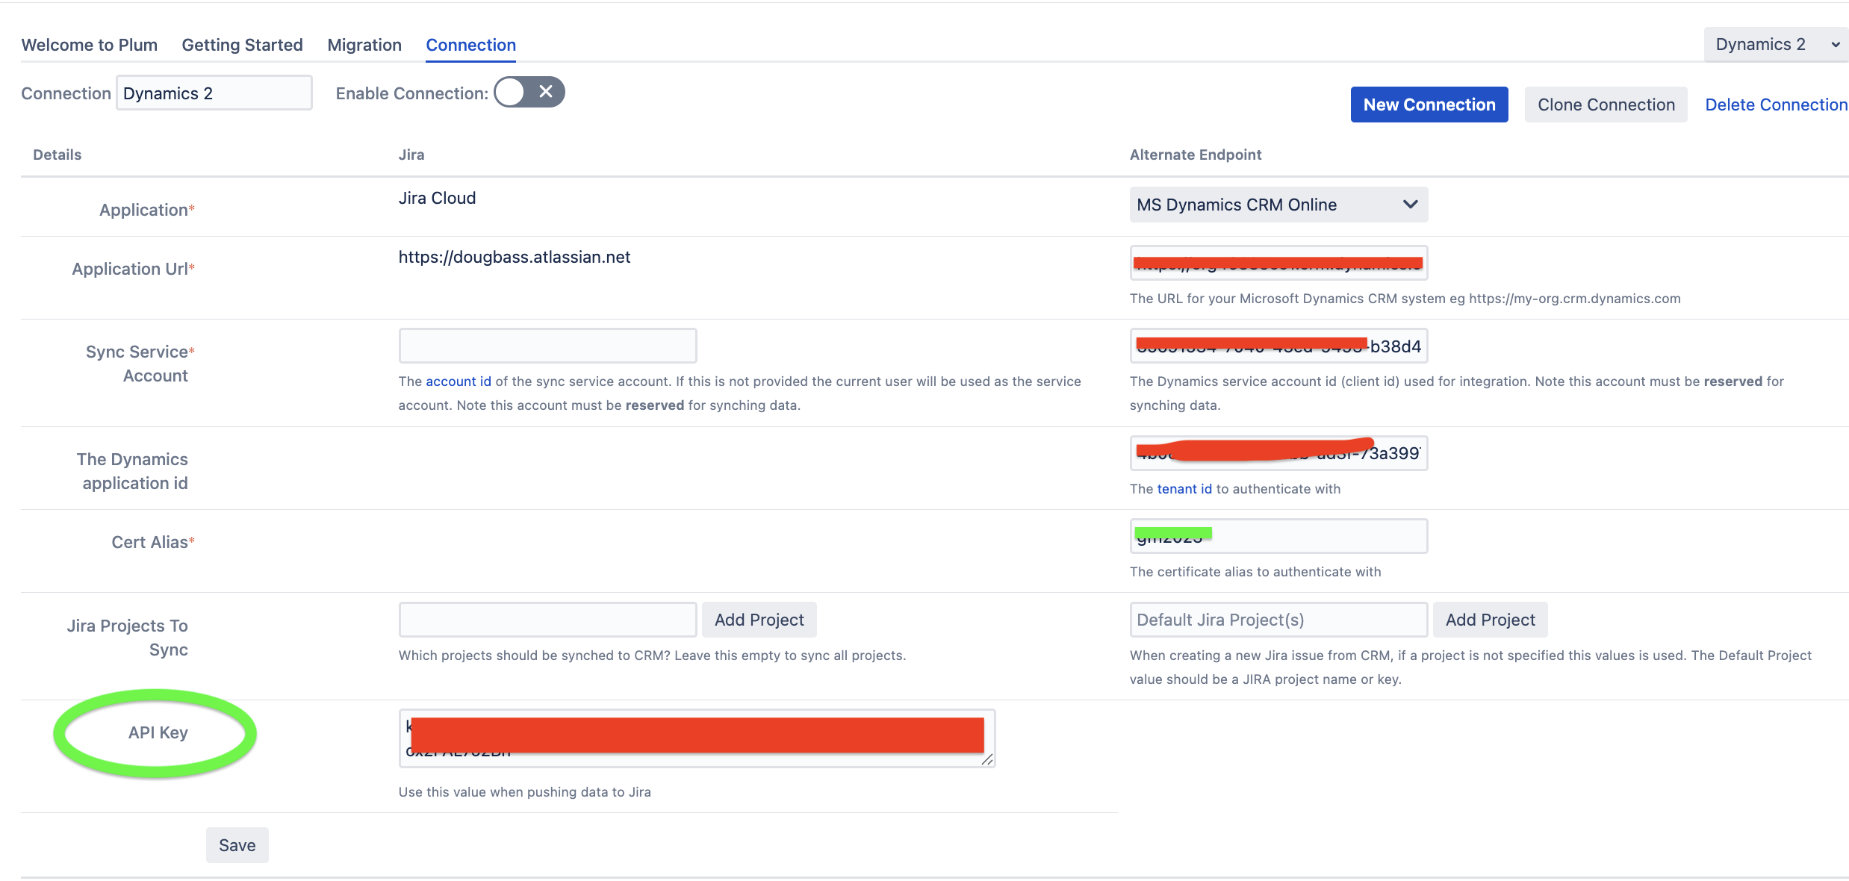Click the https://dougbass.atlassian.net URL text
This screenshot has width=1849, height=881.
[515, 257]
